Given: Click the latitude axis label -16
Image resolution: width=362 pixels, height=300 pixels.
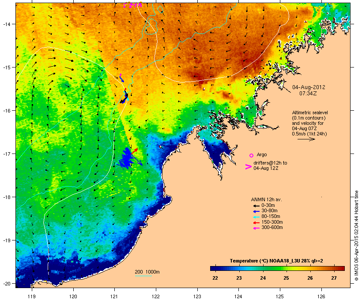Looking at the screenshot, I should pos(6,111).
